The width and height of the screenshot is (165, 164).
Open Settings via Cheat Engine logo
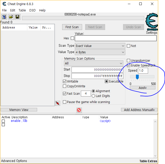point(152,22)
